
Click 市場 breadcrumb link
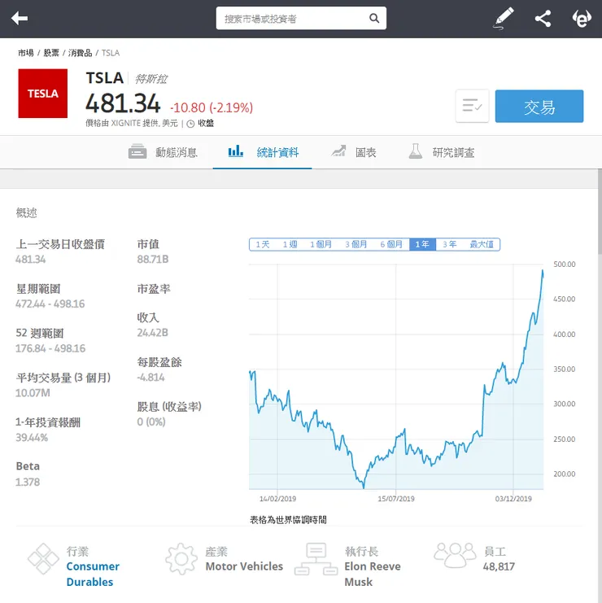pyautogui.click(x=26, y=53)
